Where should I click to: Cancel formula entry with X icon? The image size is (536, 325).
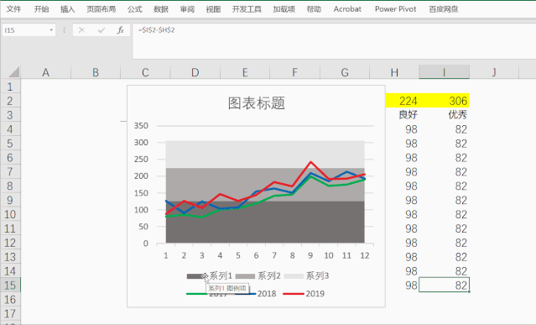click(x=81, y=30)
